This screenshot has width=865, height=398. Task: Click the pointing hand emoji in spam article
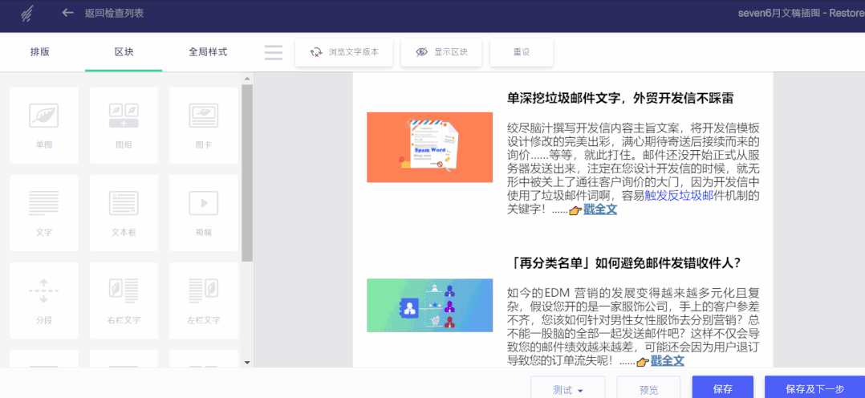click(x=575, y=209)
